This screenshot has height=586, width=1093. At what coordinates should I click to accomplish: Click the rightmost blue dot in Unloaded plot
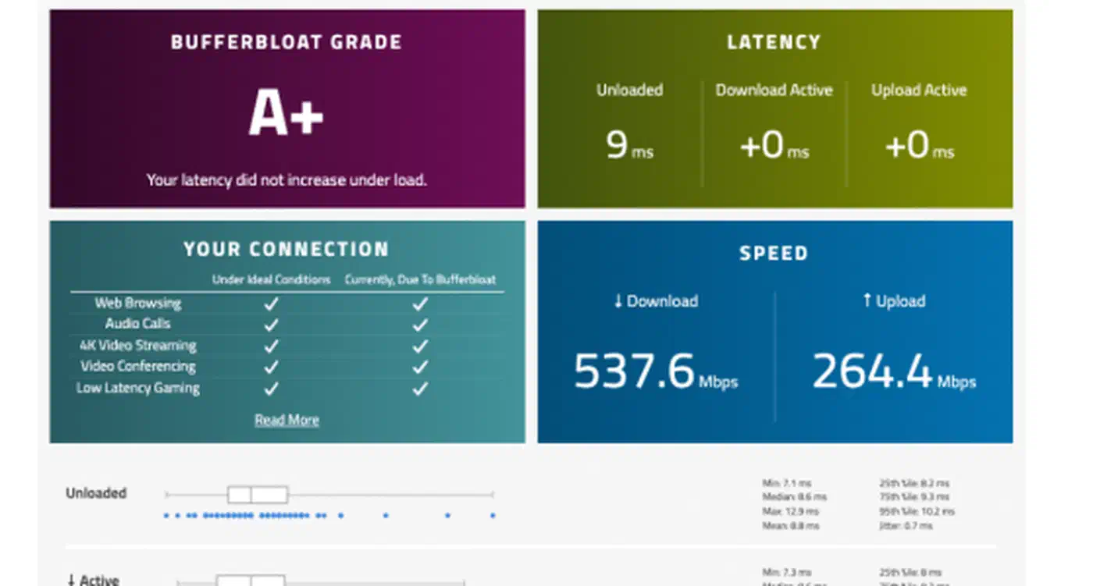[x=493, y=515]
